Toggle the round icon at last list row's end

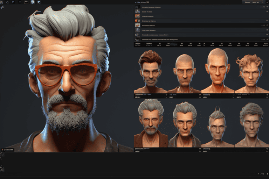pos(267,39)
